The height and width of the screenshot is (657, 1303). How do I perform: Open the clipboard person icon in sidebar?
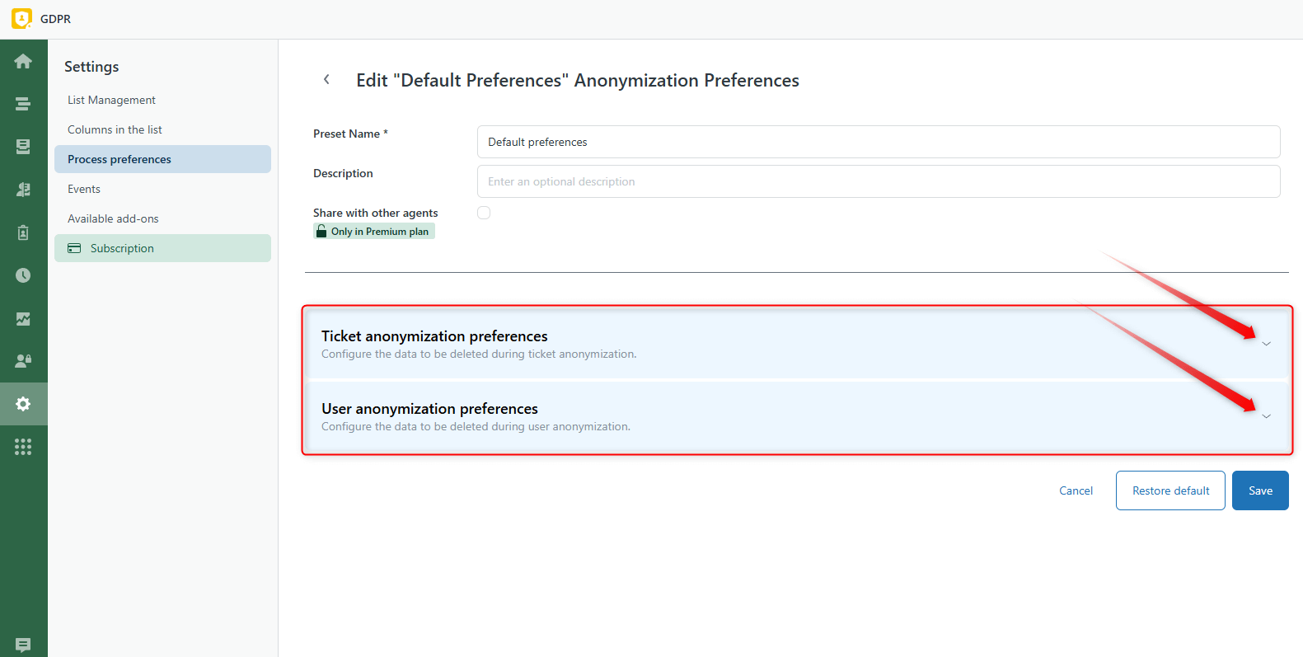point(23,232)
